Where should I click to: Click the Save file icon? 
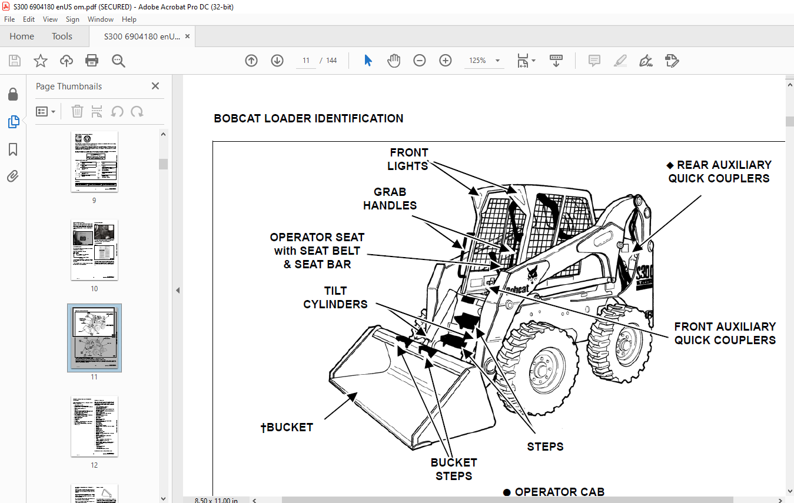pos(15,61)
